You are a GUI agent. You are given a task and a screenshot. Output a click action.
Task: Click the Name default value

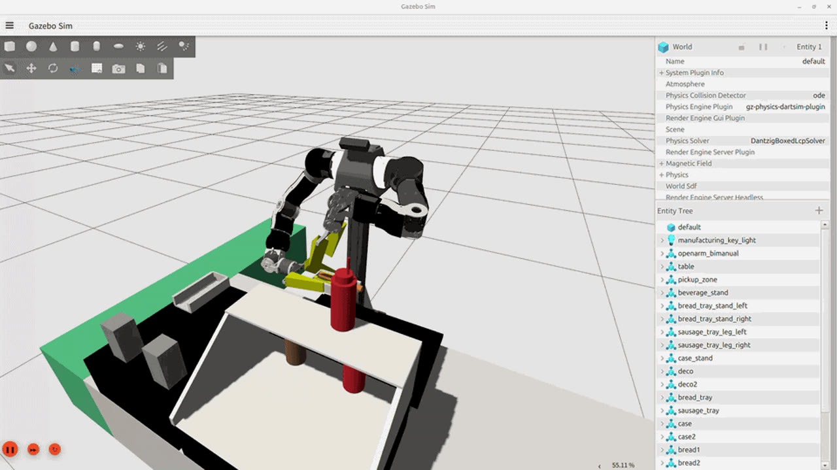[x=813, y=61]
